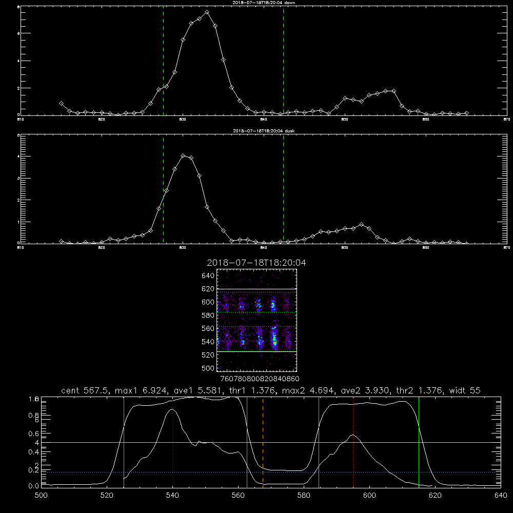Click the '0.4' label on bottom plot y-axis
513x513 pixels.
coord(34,452)
